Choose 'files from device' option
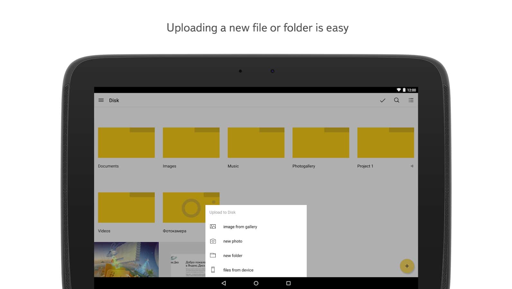The width and height of the screenshot is (512, 289). [x=238, y=270]
